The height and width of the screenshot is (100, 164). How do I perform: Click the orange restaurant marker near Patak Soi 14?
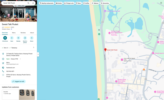click(x=144, y=69)
